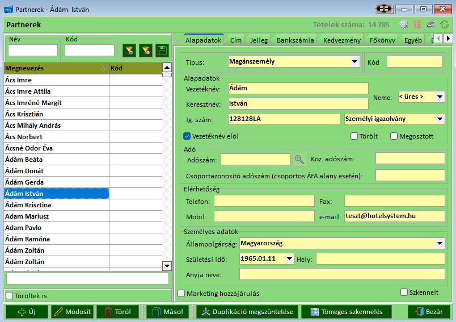Open the gear with play icon
This screenshot has height=322, width=456.
[x=403, y=24]
